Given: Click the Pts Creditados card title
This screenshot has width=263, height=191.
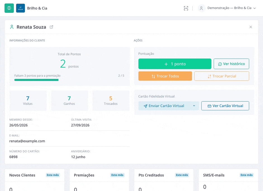Looking at the screenshot, I should (151, 175).
